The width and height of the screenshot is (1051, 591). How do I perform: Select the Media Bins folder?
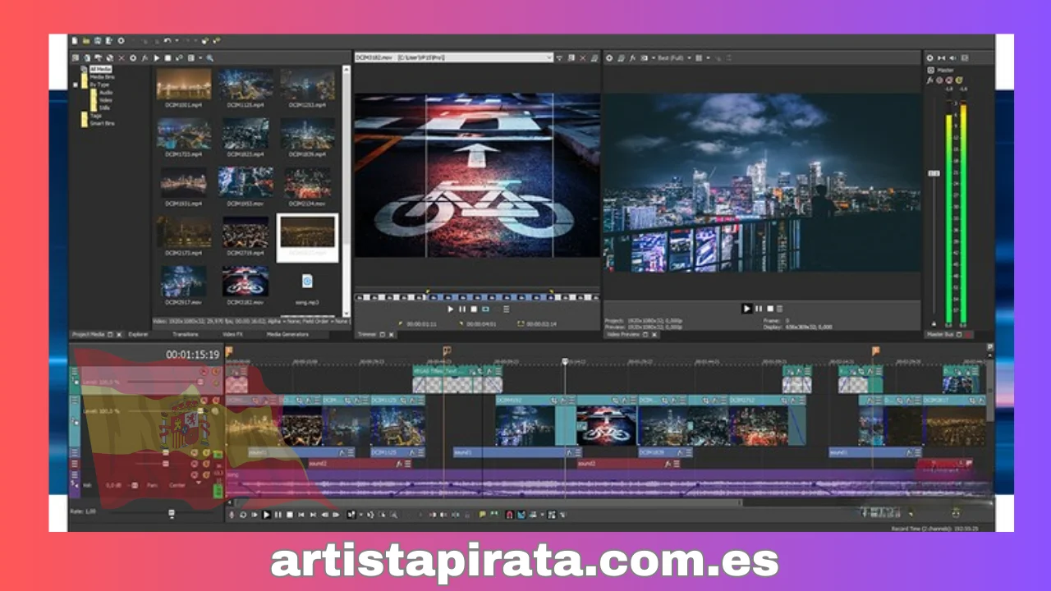tap(102, 77)
